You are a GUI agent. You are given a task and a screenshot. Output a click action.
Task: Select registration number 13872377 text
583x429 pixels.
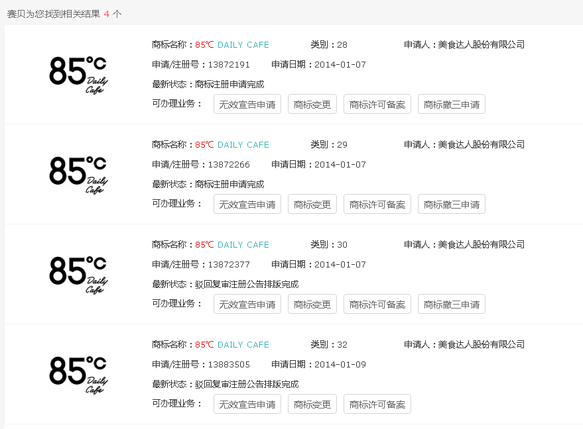point(229,265)
